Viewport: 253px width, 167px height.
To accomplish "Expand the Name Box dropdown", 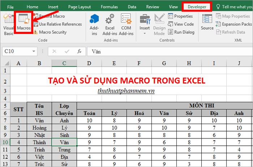I will coord(34,51).
